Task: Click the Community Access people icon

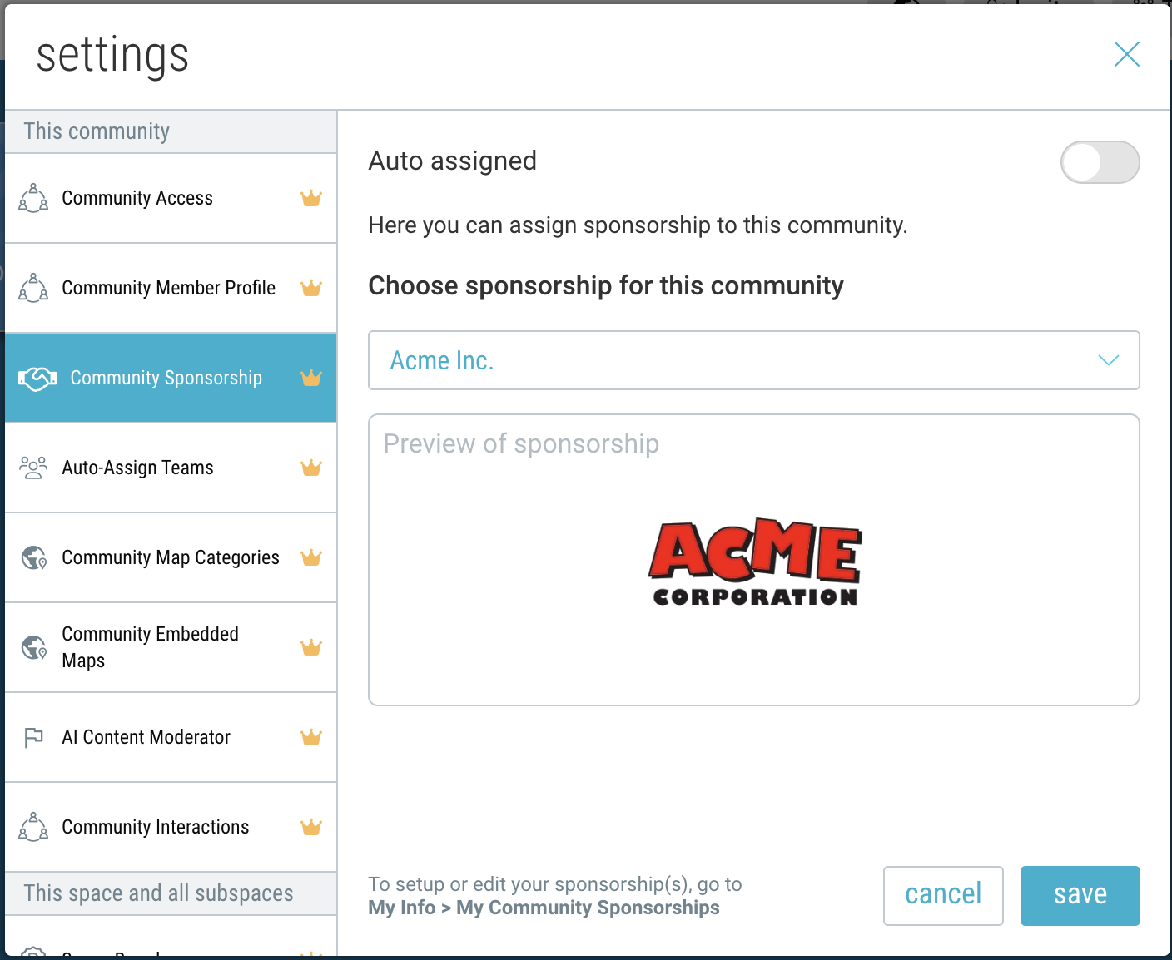Action: pyautogui.click(x=33, y=198)
